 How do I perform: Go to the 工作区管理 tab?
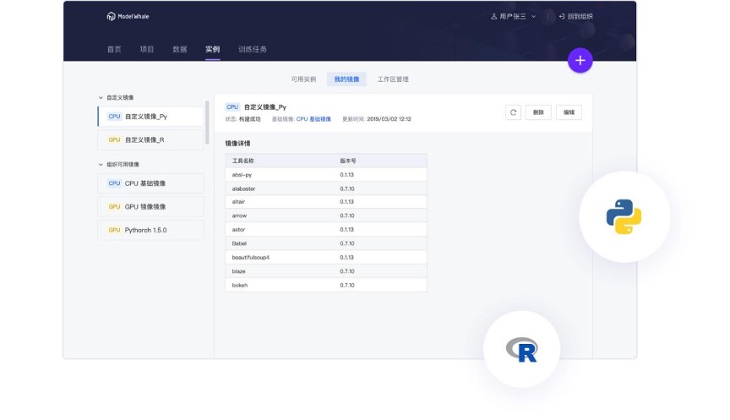(393, 79)
